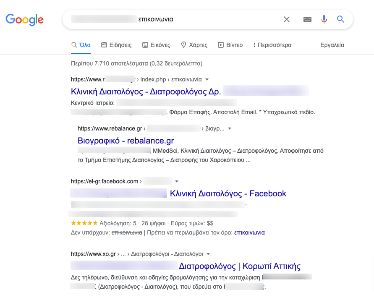
Task: Click the three-dot Περισσότερα icon
Action: point(254,45)
